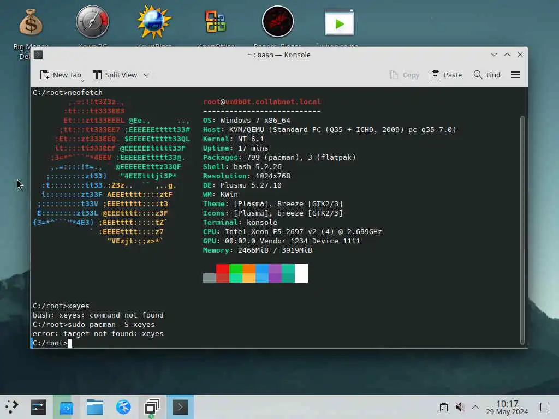Click the 'OS: Windows 7 x86_64' line
The image size is (559, 419).
(246, 121)
